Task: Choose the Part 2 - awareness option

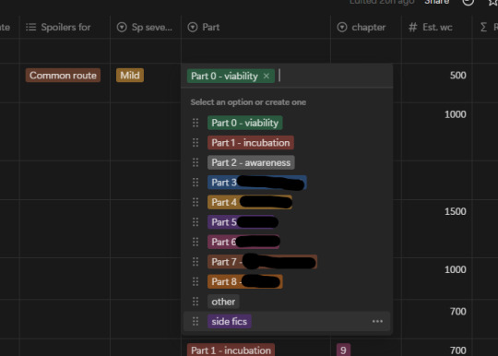Action: pos(251,162)
